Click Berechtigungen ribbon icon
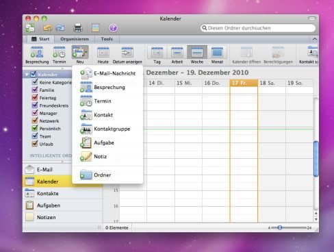 278,55
